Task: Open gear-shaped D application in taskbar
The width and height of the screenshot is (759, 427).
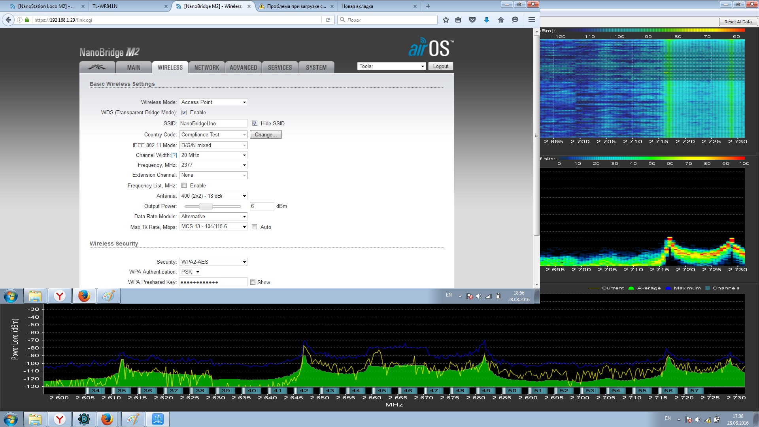Action: click(x=84, y=419)
